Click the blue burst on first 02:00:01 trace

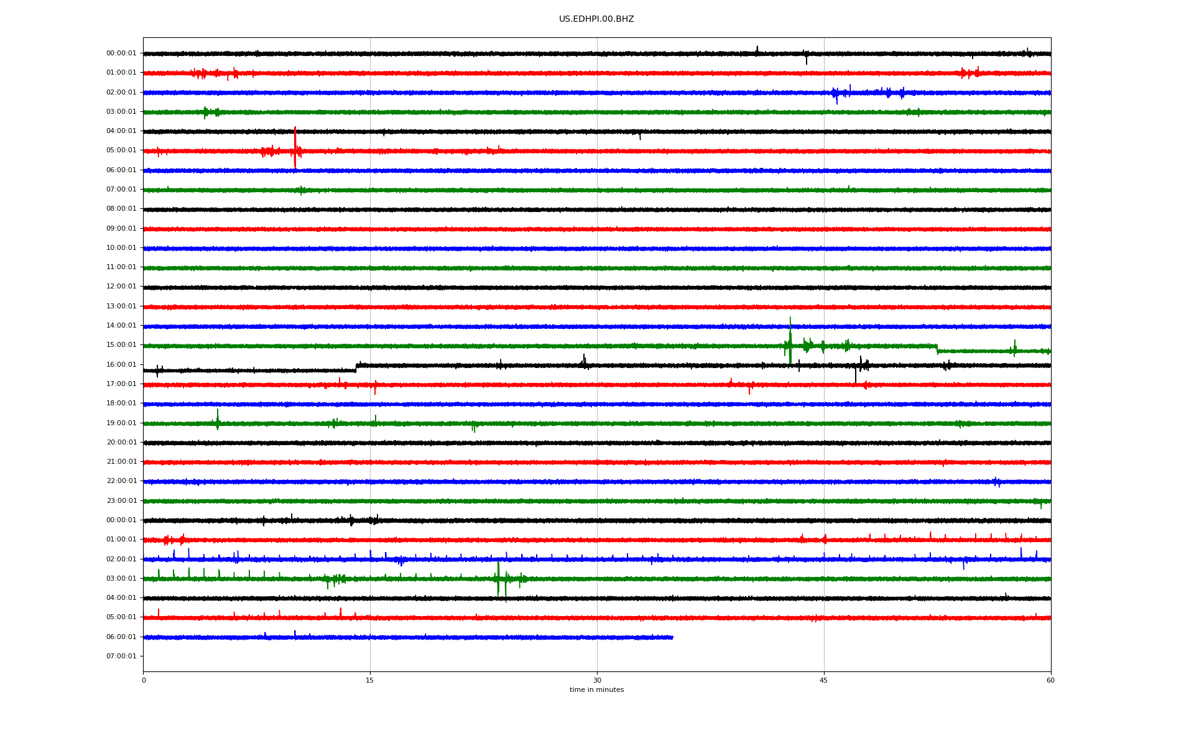tap(836, 93)
